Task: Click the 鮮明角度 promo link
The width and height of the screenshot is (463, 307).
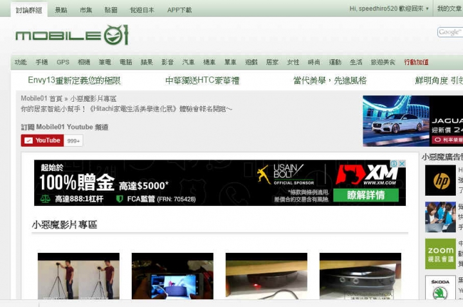Action: tap(439, 80)
